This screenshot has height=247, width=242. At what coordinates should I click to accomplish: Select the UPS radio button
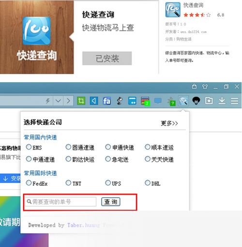[x=108, y=183]
